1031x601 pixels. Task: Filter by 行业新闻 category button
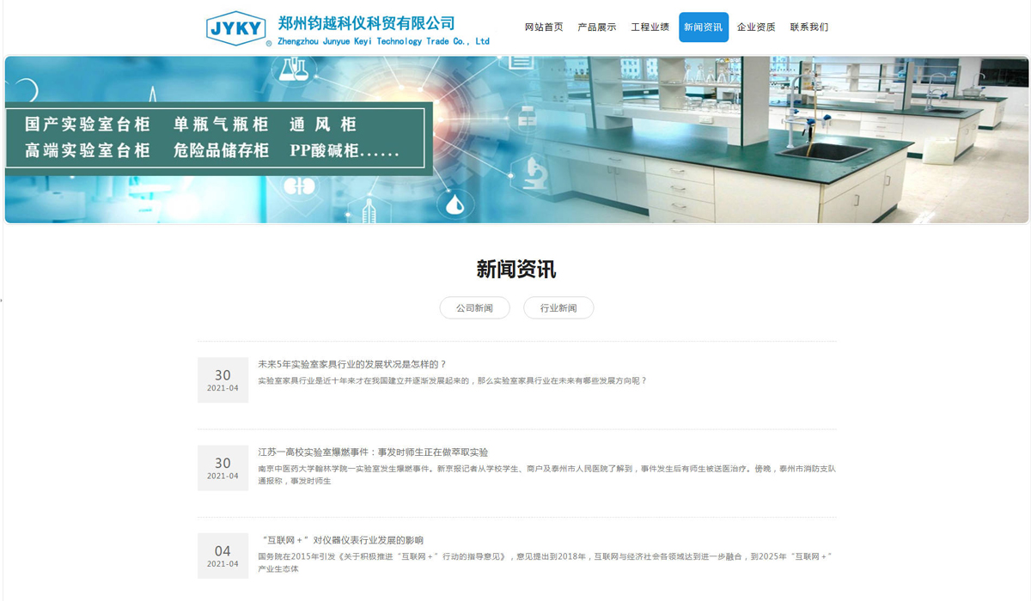pos(558,308)
